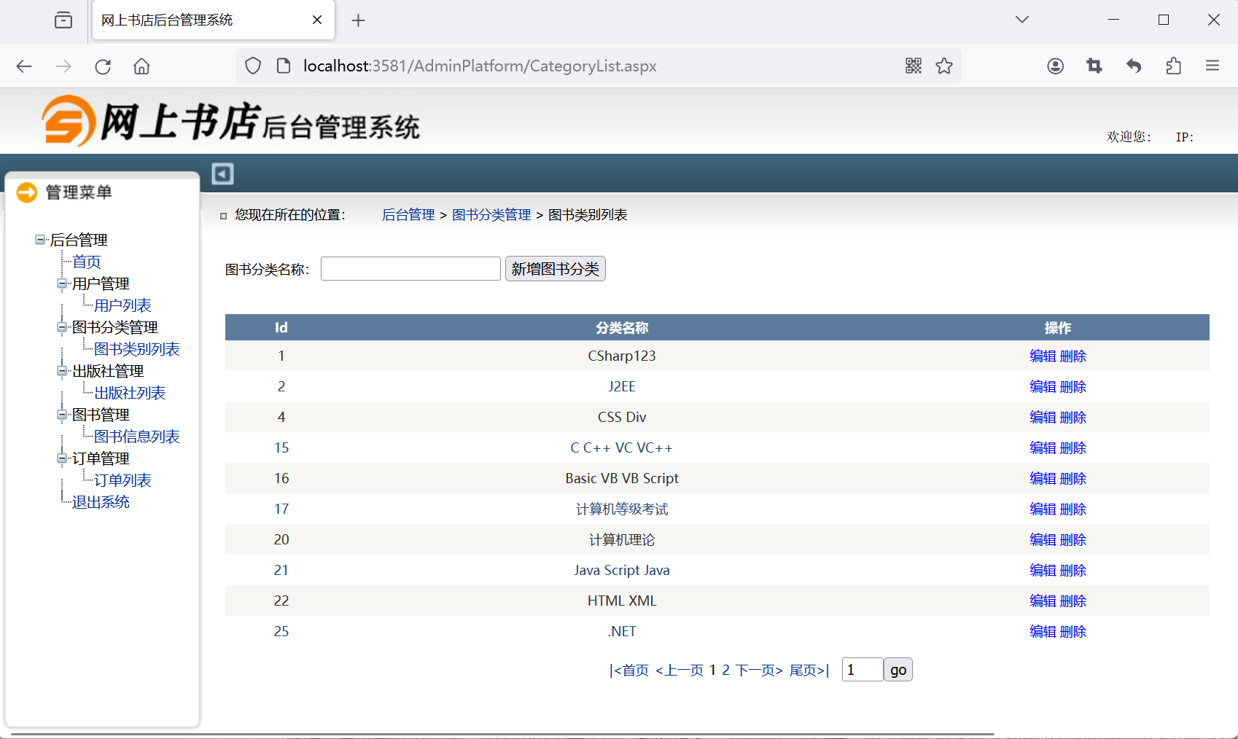Screen dimensions: 1238x739
Task: Delete the .NET category row
Action: tap(1073, 632)
